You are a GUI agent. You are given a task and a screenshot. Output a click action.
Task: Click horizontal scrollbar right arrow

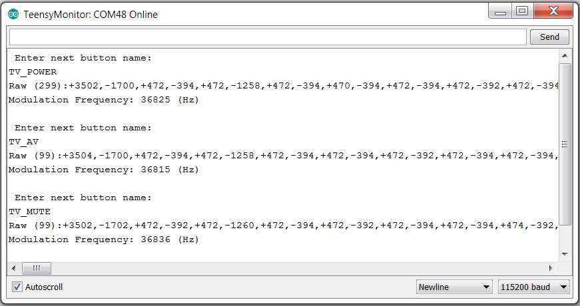point(551,268)
